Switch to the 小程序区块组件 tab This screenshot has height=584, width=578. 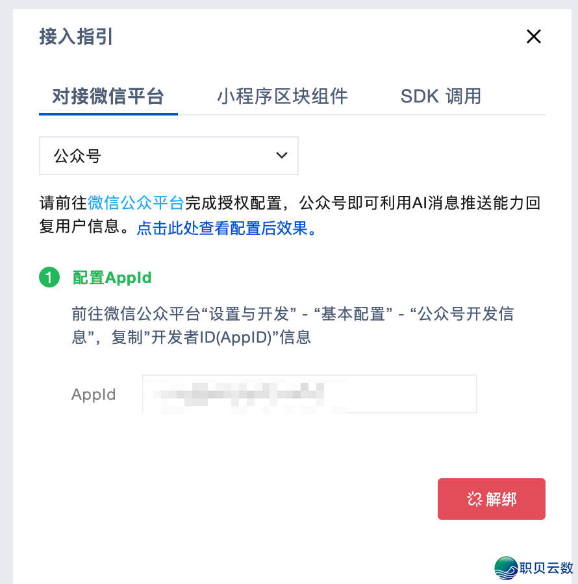click(x=282, y=95)
